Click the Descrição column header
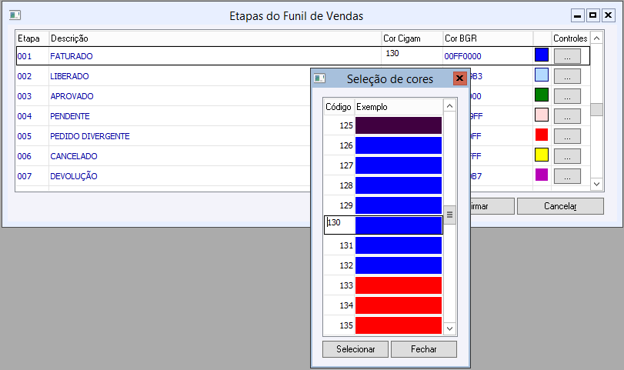Image resolution: width=624 pixels, height=370 pixels. [x=215, y=38]
